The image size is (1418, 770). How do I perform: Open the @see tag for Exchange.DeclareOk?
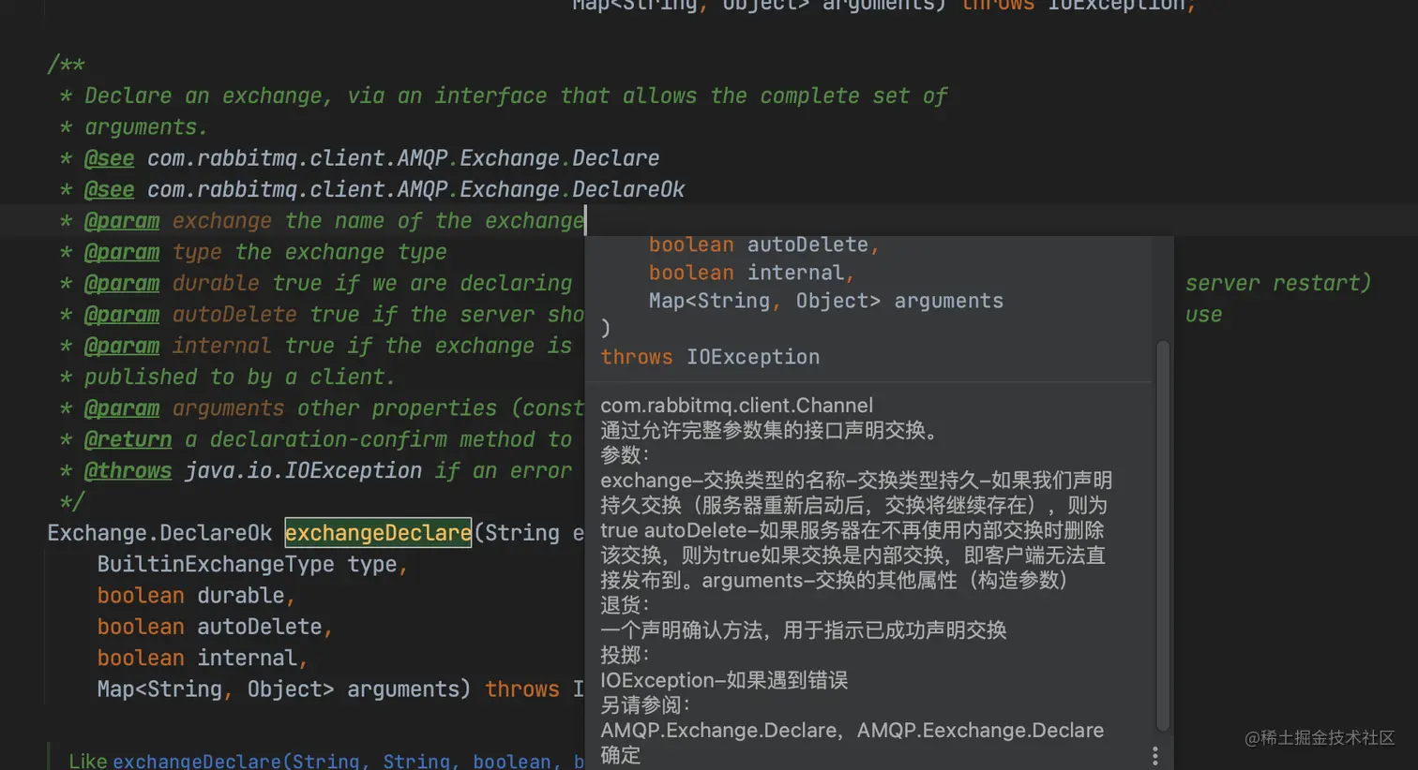109,190
